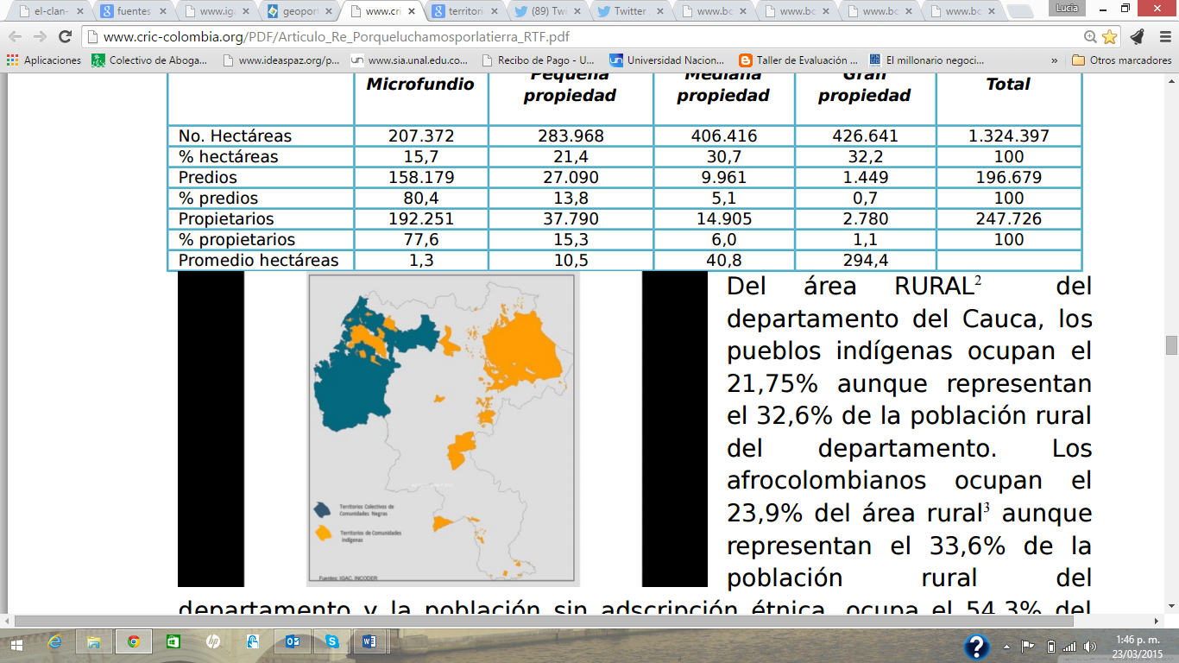Show hidden system tray icons
1179x663 pixels.
(x=1007, y=647)
